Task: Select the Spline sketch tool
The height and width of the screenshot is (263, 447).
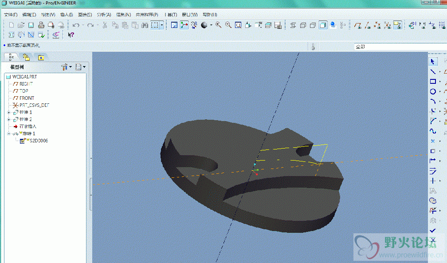Action: coord(433,131)
